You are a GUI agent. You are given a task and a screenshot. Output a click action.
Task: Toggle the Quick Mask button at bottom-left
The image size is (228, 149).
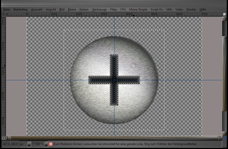tap(4, 138)
